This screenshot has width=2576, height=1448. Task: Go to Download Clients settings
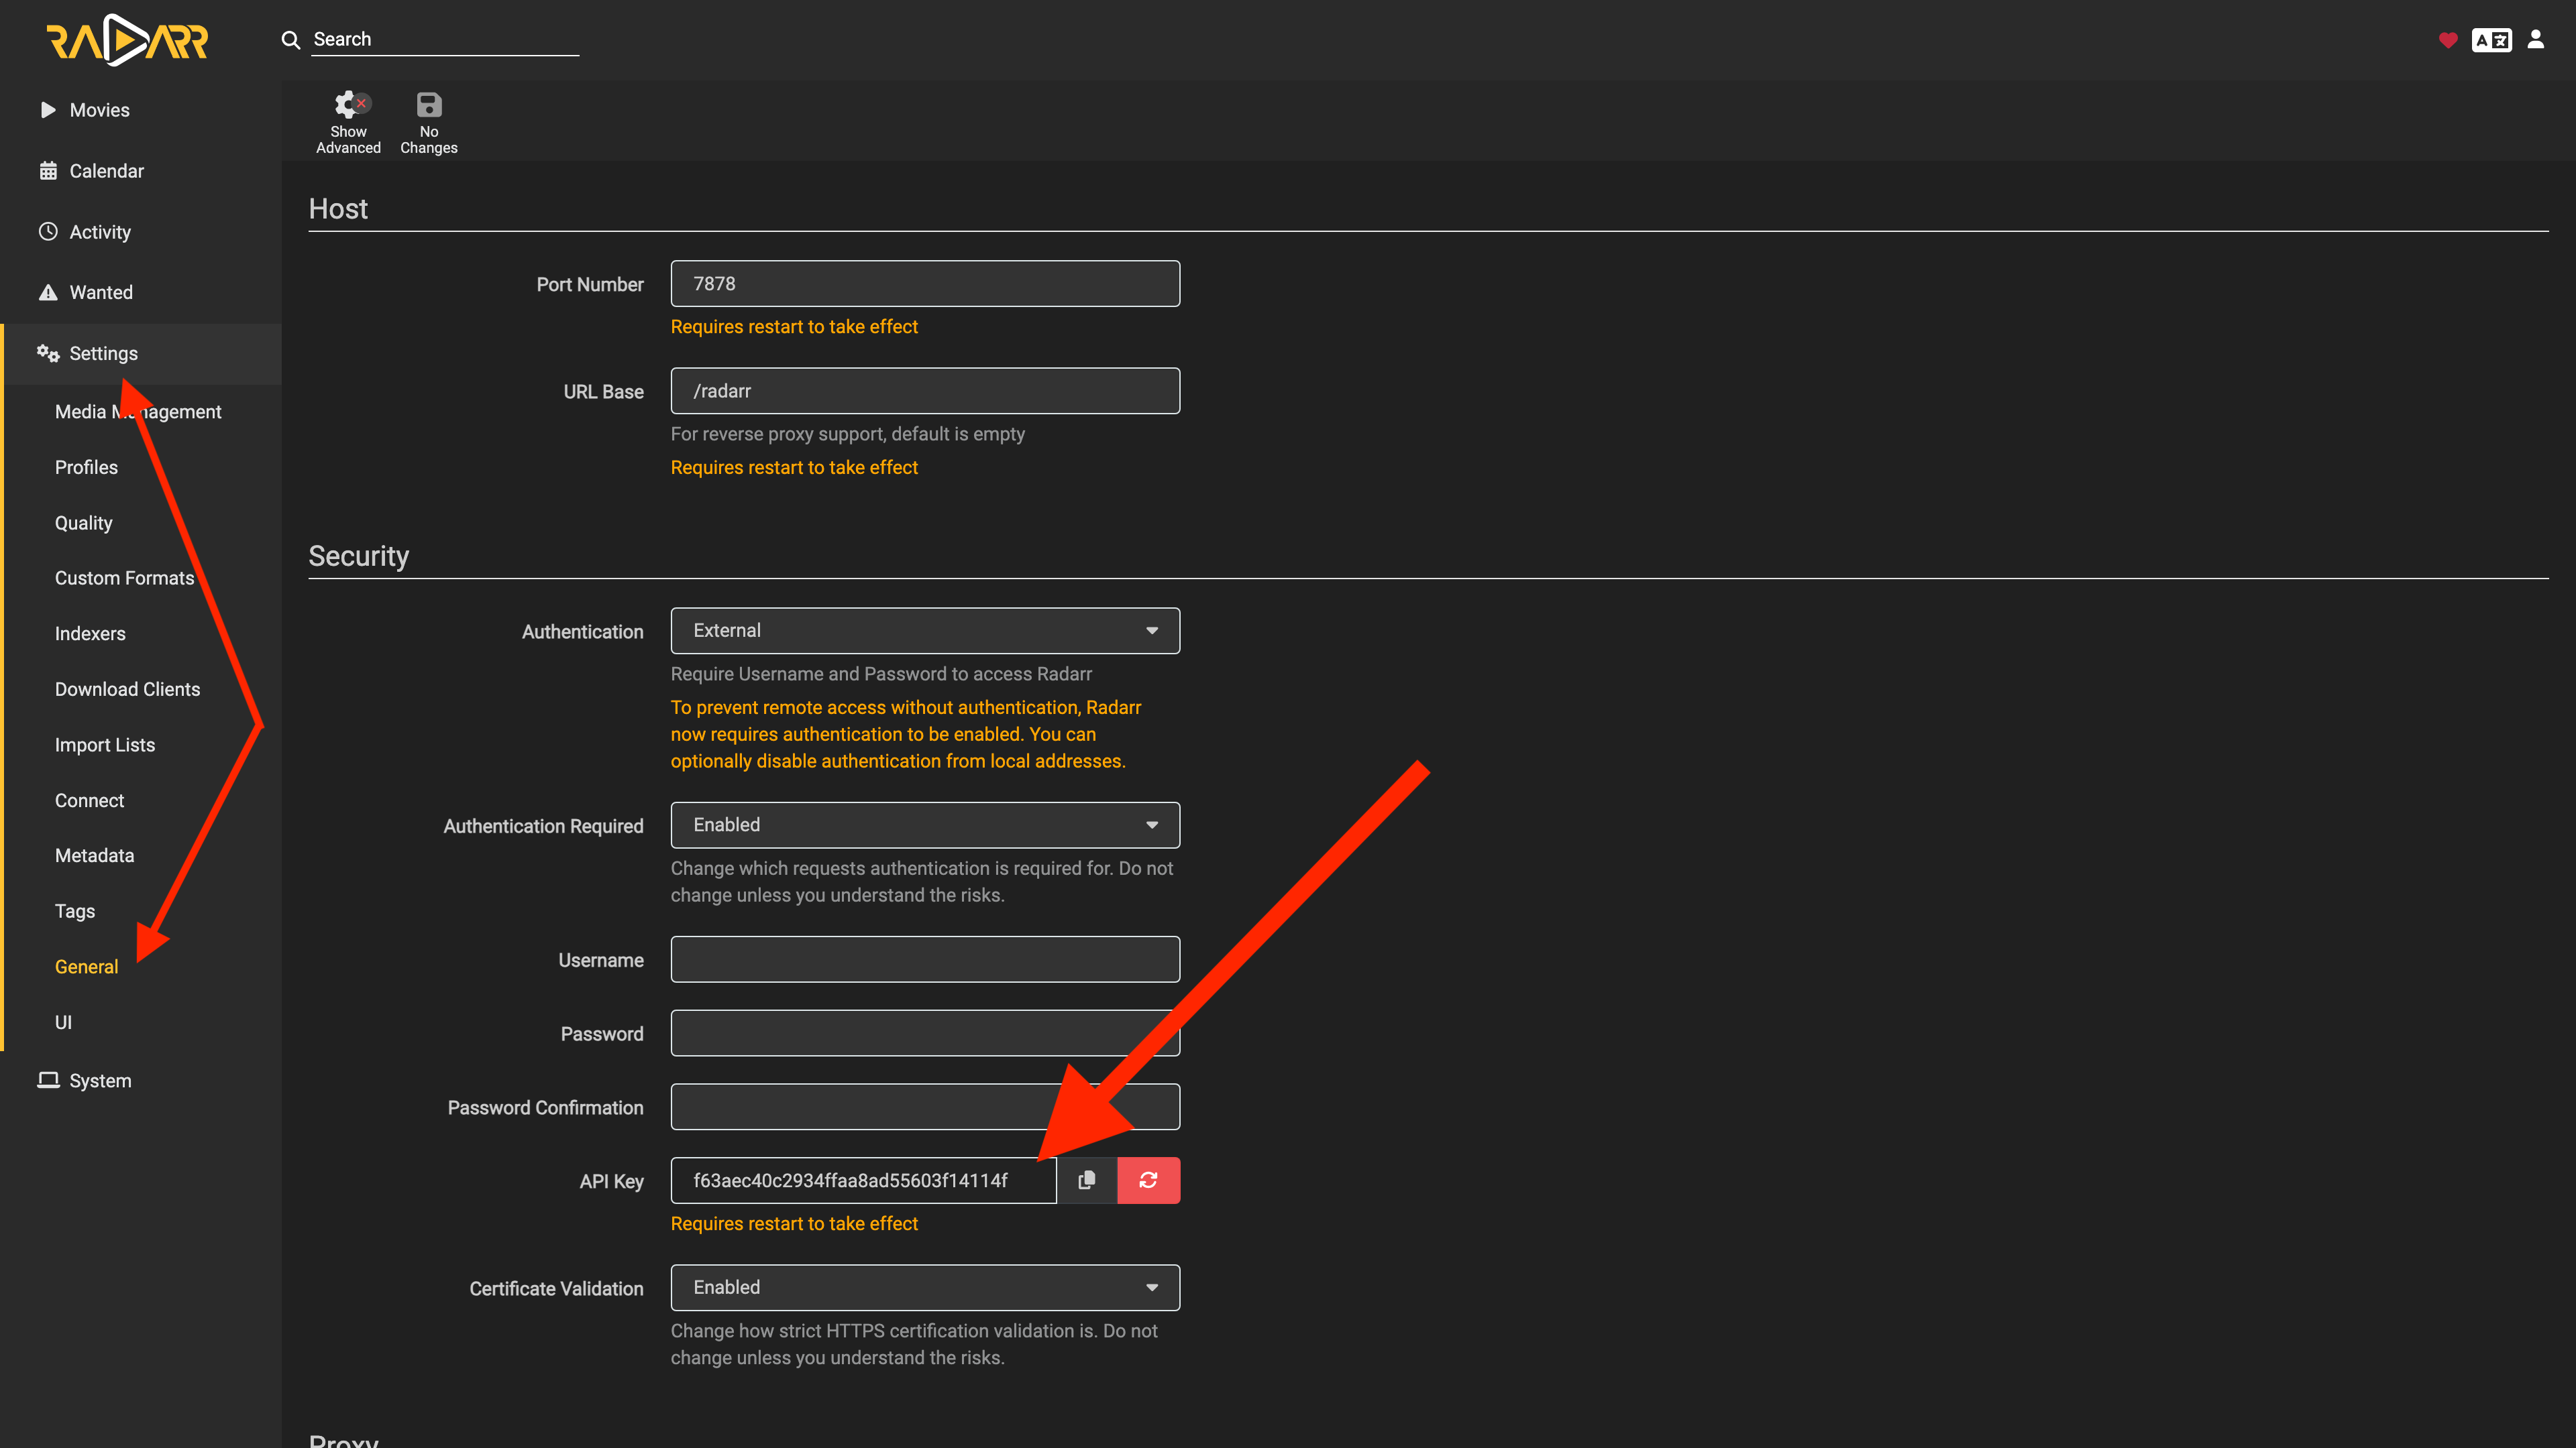[x=127, y=690]
